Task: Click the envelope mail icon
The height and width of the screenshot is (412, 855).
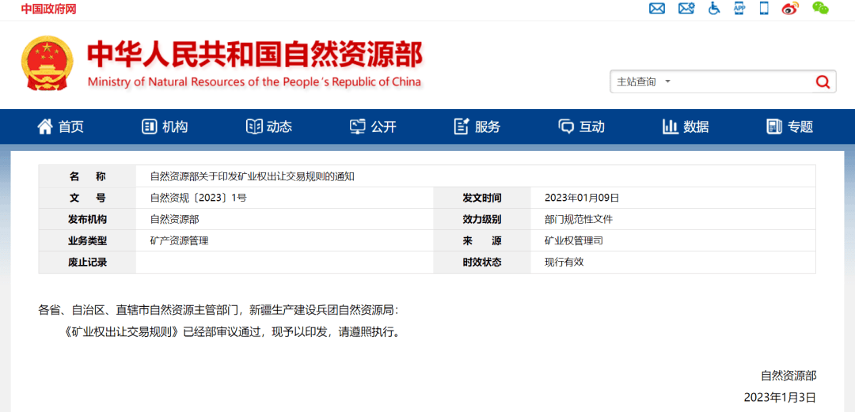Action: tap(656, 9)
